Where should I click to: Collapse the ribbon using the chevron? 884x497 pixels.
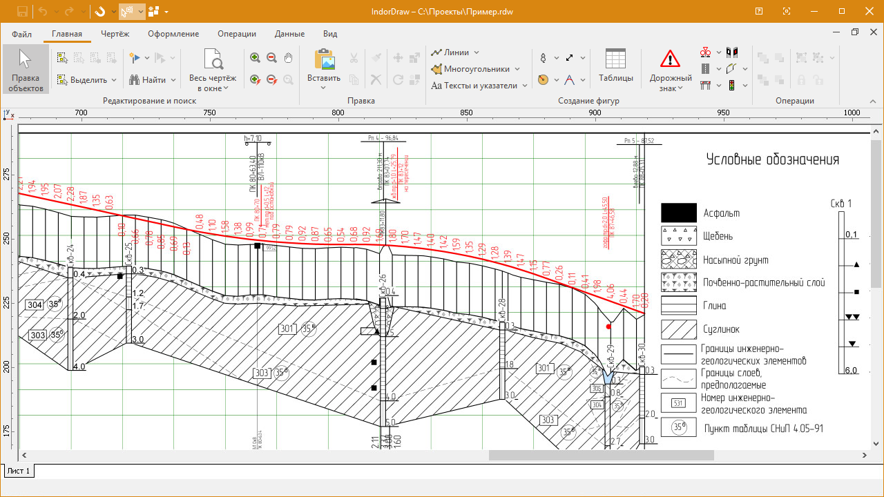click(x=872, y=101)
